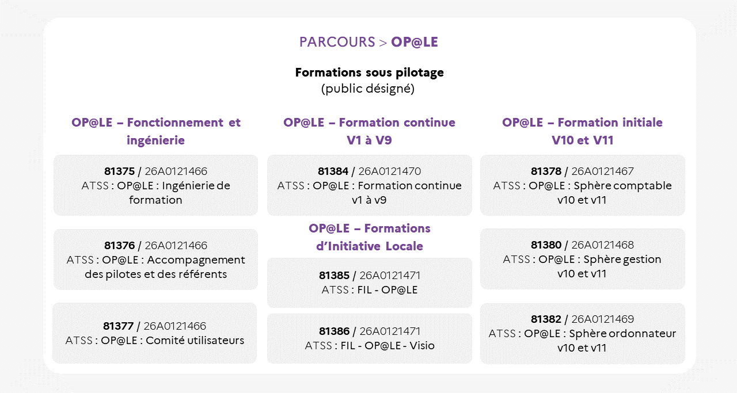Select the Fonctionnement et ingénierie heading
Screen dimensions: 737x393
point(156,131)
